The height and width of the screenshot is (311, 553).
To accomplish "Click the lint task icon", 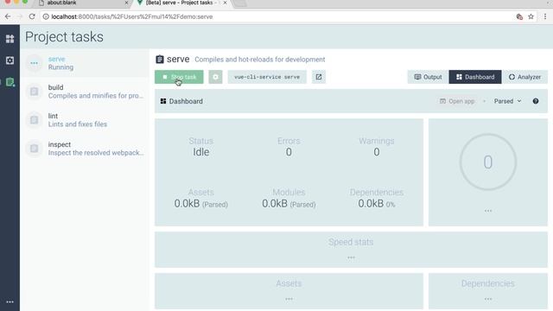I will tap(35, 120).
